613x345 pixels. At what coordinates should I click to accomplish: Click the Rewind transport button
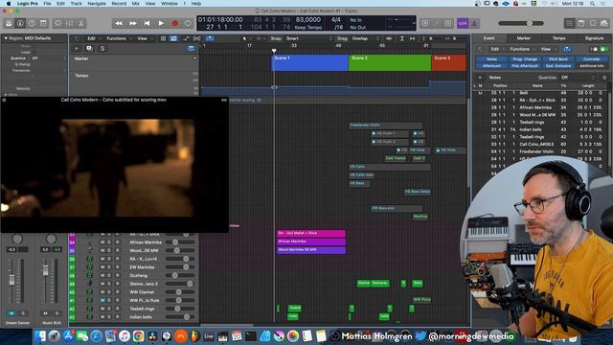[x=119, y=23]
